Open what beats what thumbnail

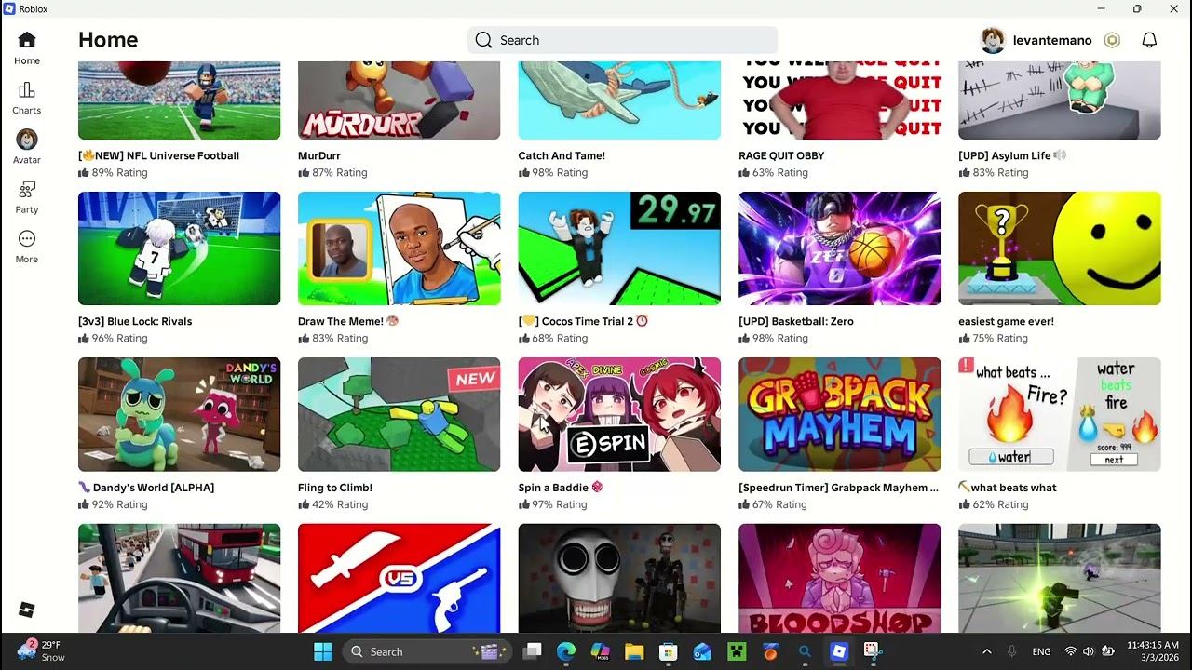tap(1060, 414)
